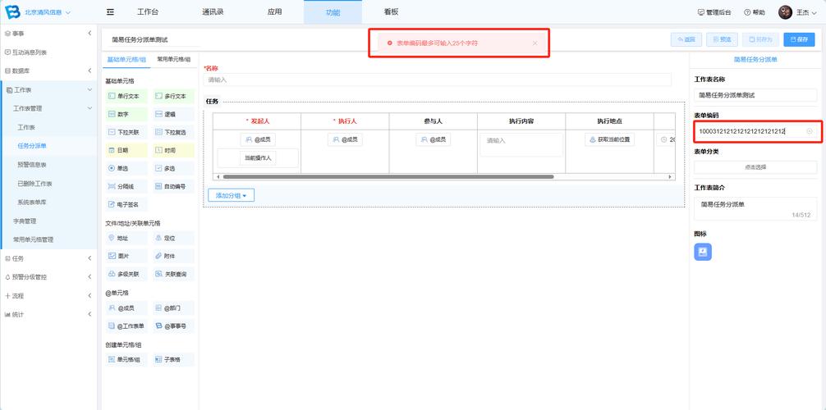Screen dimensions: 826x410
Task: Select the 附件 cell element
Action: click(x=173, y=256)
